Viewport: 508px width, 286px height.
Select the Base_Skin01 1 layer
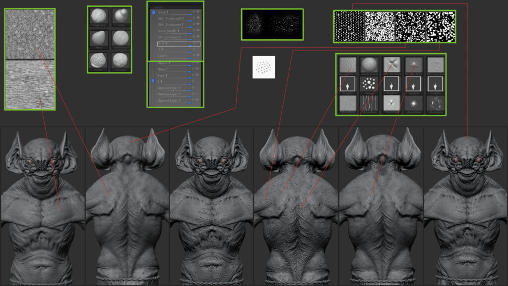(x=179, y=31)
